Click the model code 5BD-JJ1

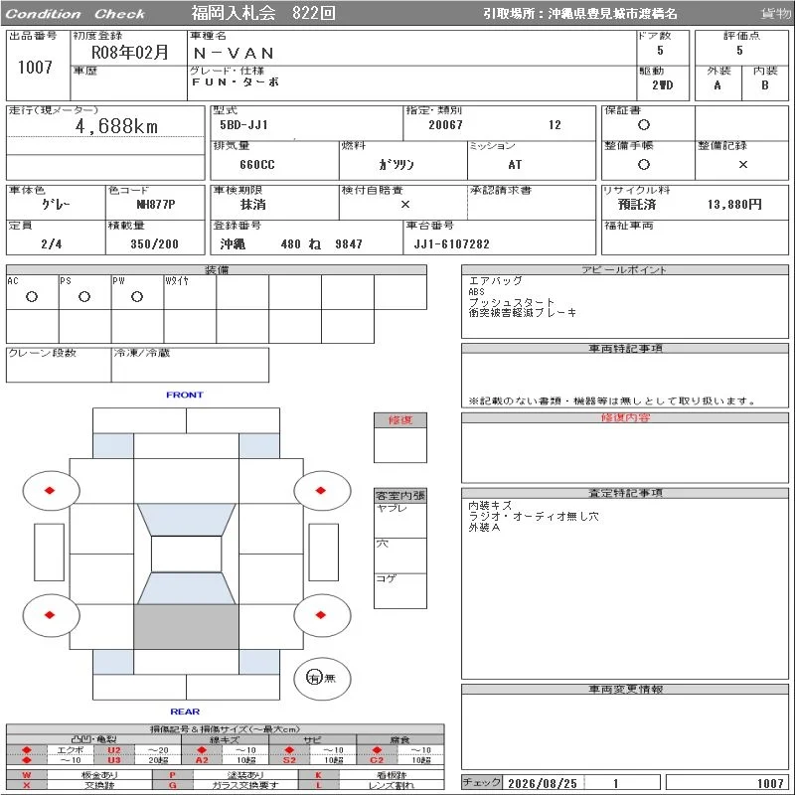click(x=243, y=125)
